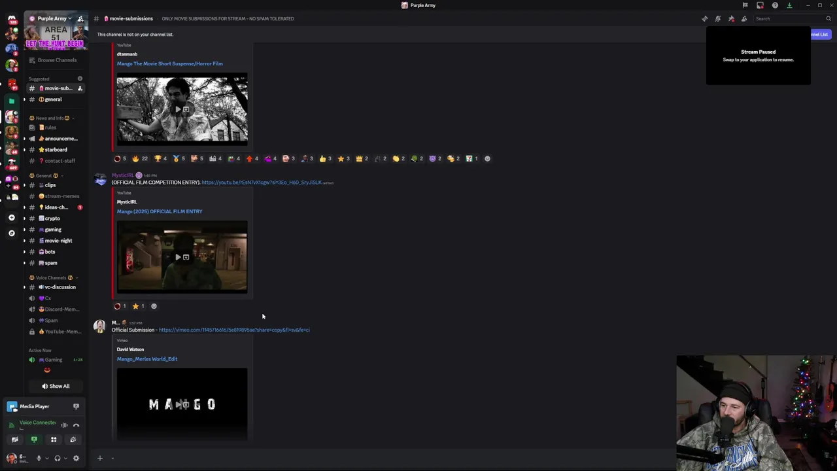Deafen with the headphones button
This screenshot has height=471, width=837.
click(x=57, y=458)
